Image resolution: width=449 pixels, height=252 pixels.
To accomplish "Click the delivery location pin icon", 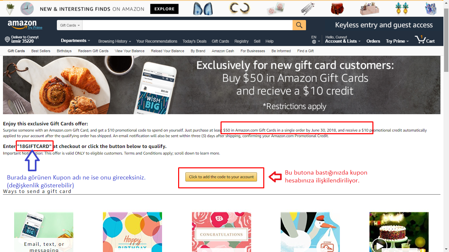I will pos(7,39).
